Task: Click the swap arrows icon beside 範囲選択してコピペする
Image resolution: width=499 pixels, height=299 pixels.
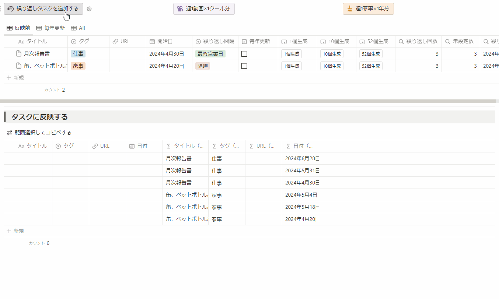Action: [10, 133]
